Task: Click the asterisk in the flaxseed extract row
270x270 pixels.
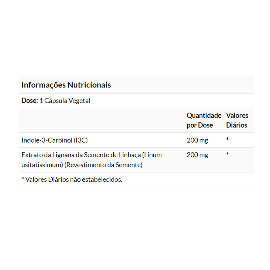Action: (x=228, y=154)
